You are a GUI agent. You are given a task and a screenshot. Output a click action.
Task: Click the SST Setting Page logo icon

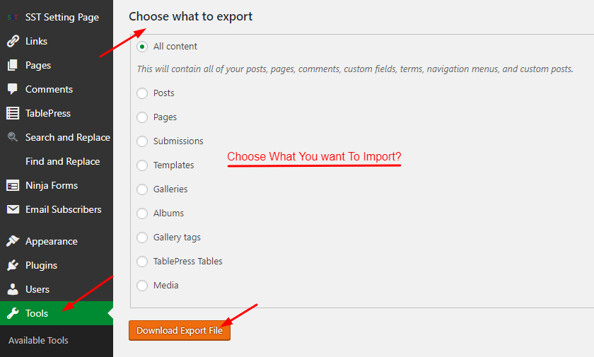point(13,18)
